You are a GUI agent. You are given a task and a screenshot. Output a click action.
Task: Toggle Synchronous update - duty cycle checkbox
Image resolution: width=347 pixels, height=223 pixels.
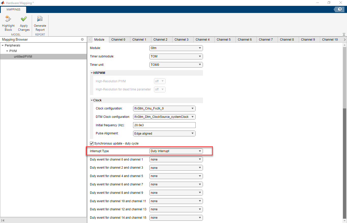pos(92,144)
